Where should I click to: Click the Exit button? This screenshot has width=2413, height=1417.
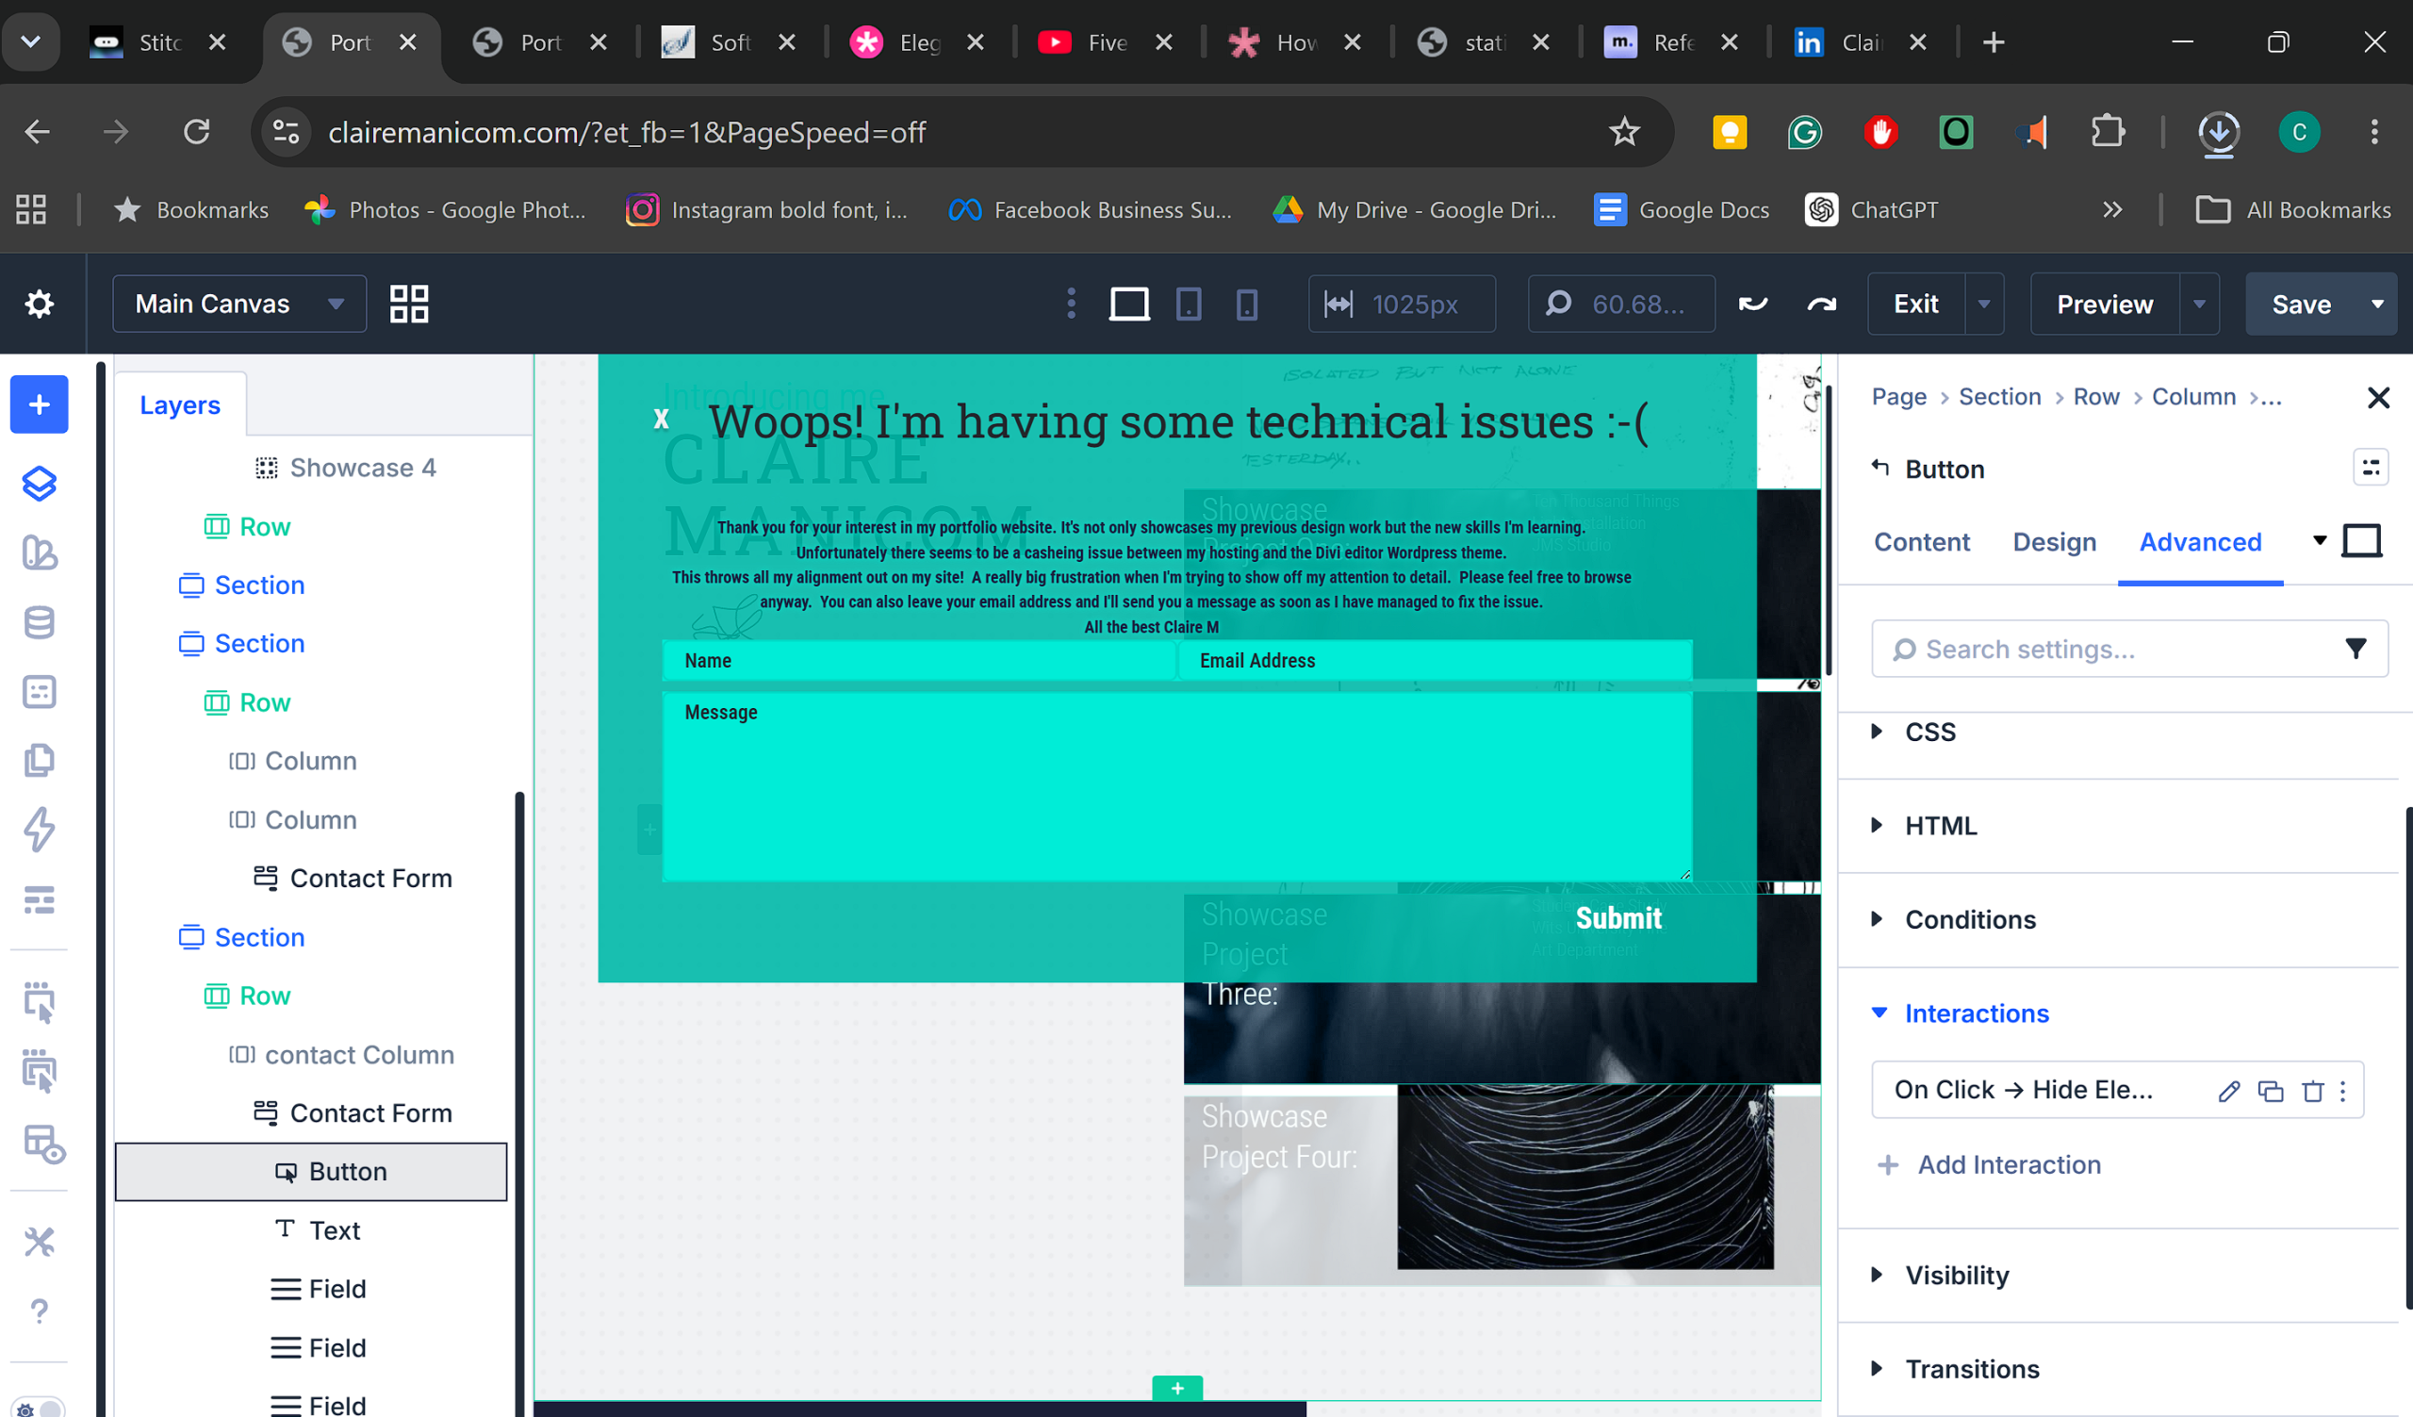click(1916, 305)
